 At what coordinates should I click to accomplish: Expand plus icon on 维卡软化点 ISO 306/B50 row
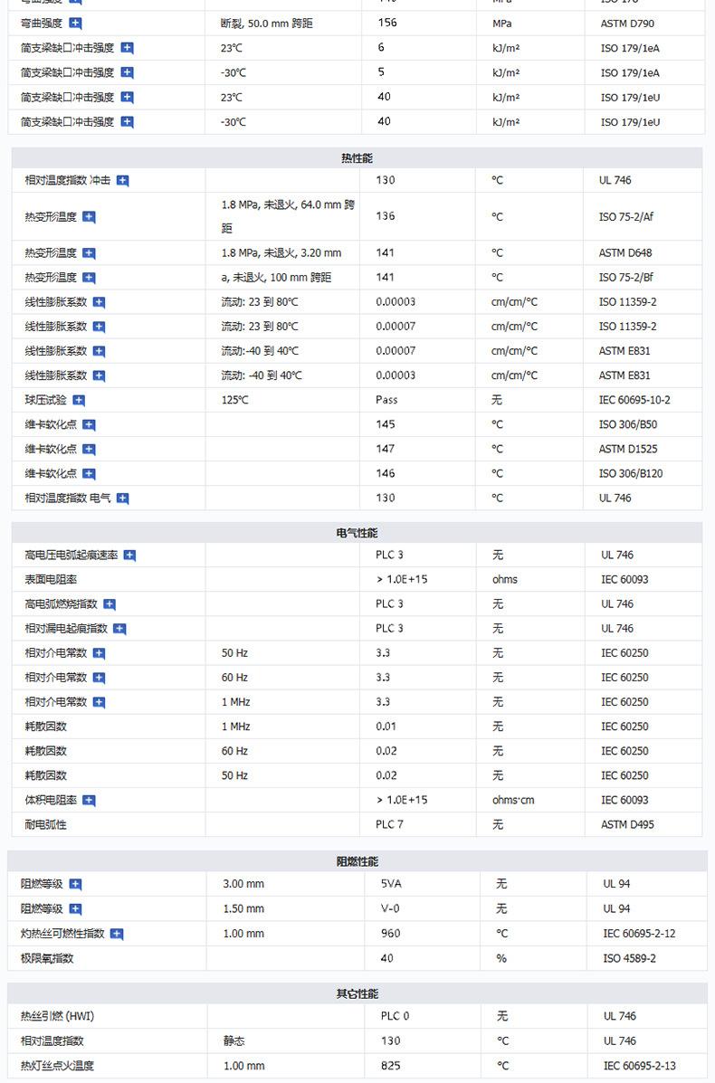point(89,425)
